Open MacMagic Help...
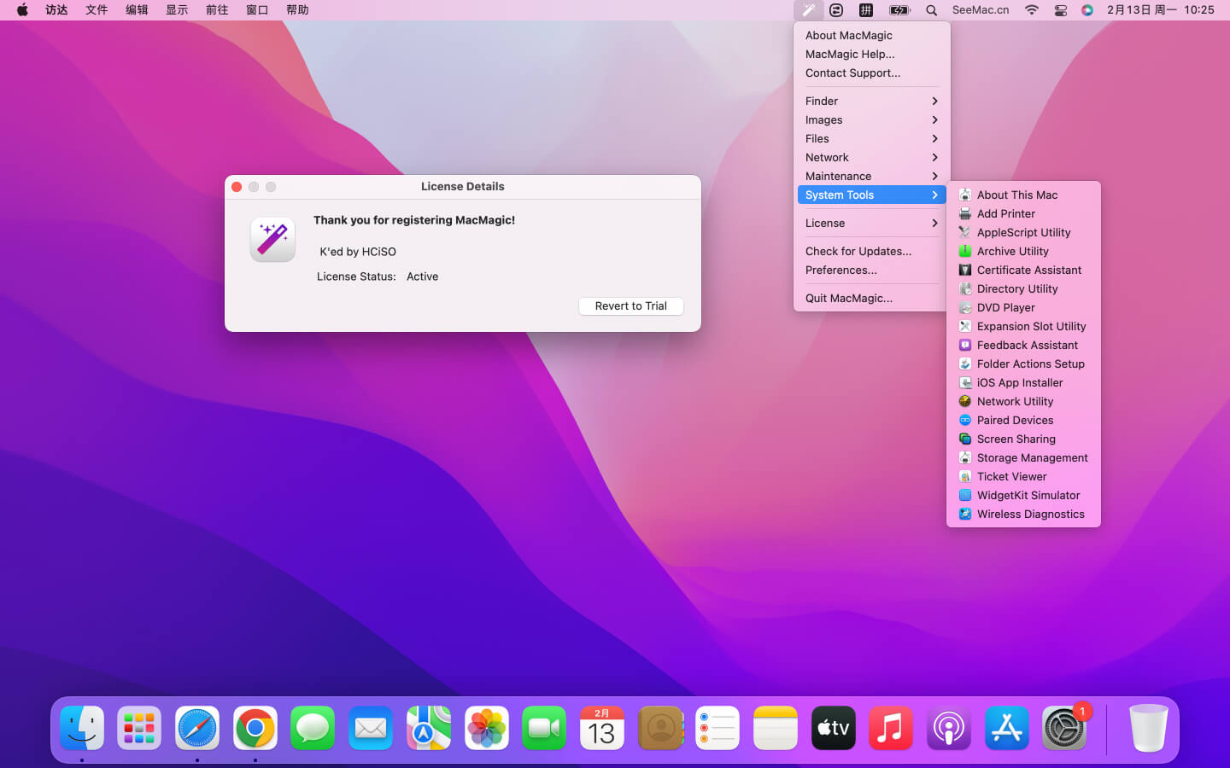The width and height of the screenshot is (1230, 768). click(x=871, y=54)
